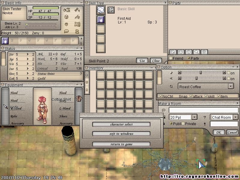Select the Basic Skill icon in Skill Tree

(101, 10)
